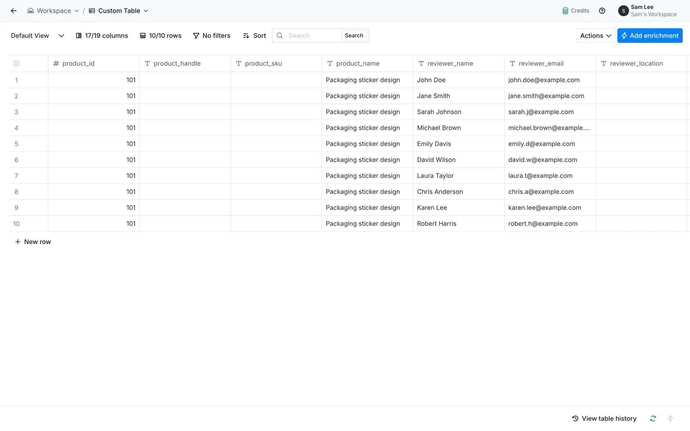690x431 pixels.
Task: Open the No filters menu
Action: (212, 36)
